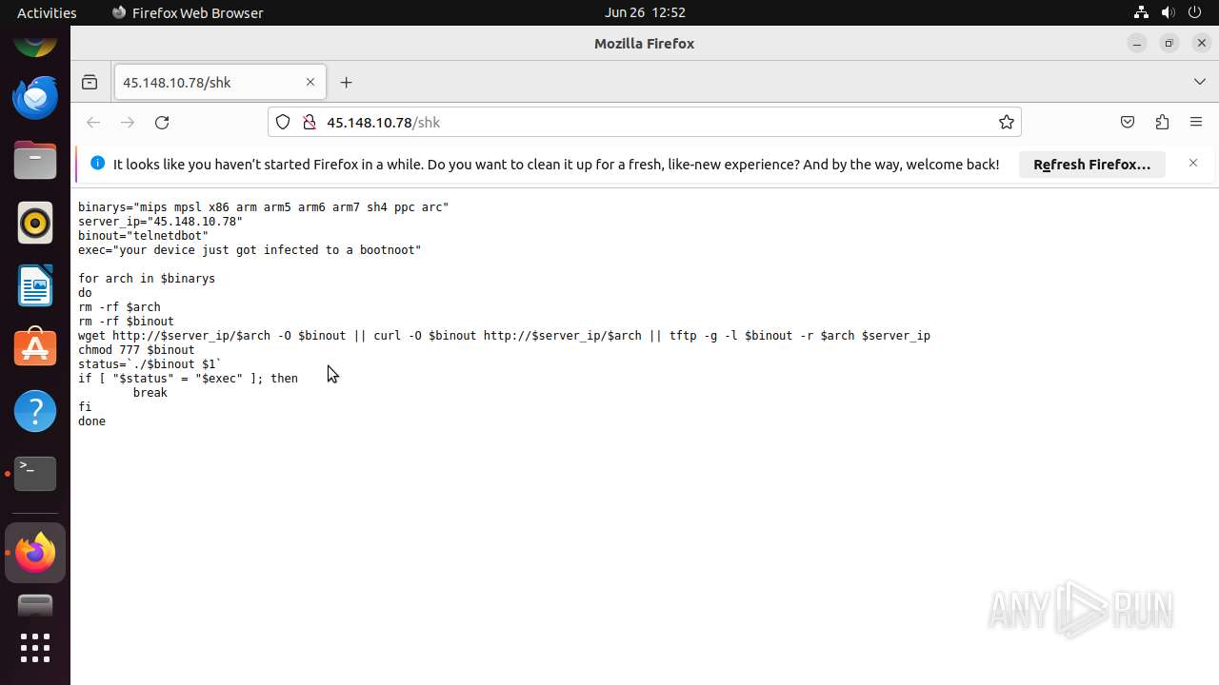Open the removable drive icon in dock
Viewport: 1219px width, 685px height.
(x=35, y=605)
